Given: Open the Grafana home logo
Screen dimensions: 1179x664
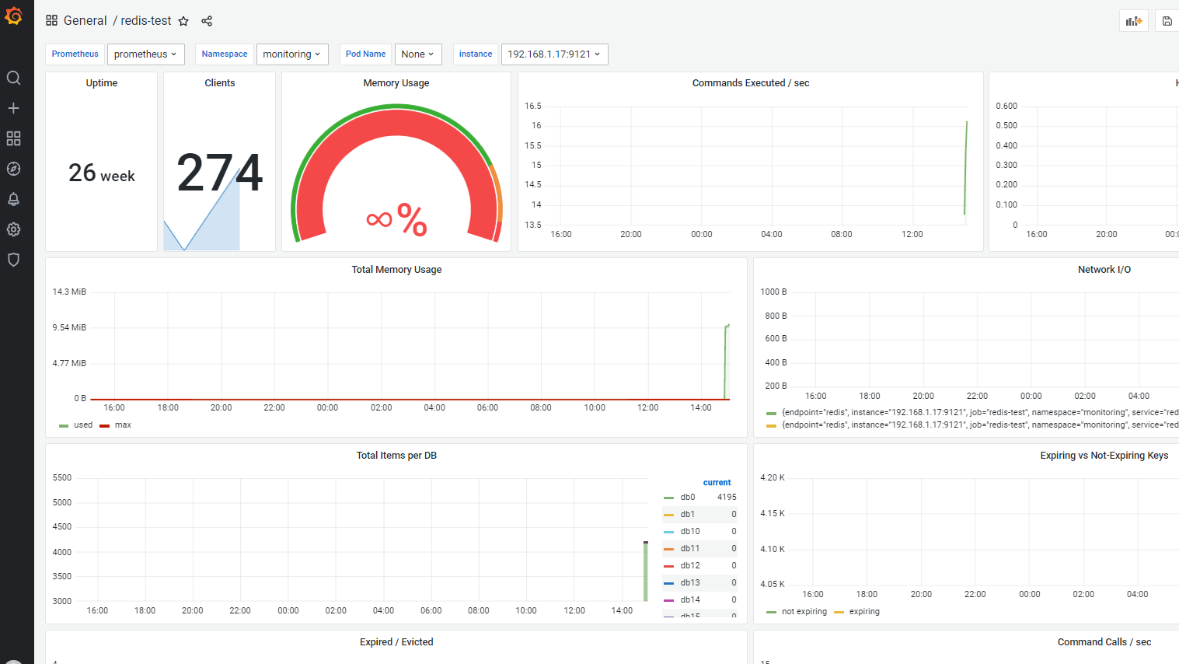Looking at the screenshot, I should point(13,16).
